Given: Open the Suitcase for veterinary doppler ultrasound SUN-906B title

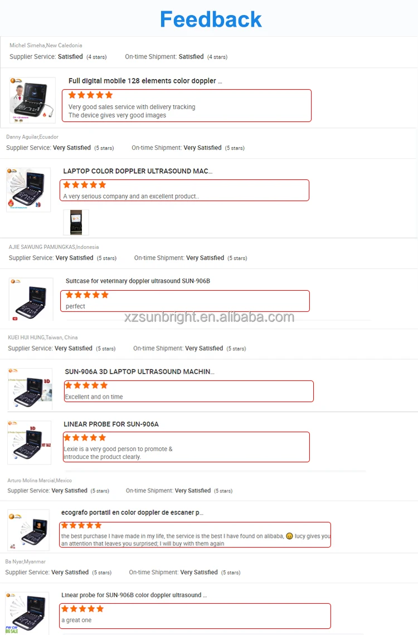Looking at the screenshot, I should tap(138, 281).
